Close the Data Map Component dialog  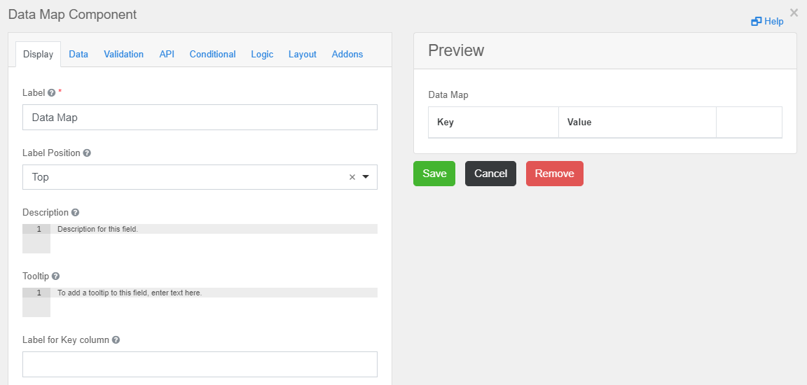point(794,13)
